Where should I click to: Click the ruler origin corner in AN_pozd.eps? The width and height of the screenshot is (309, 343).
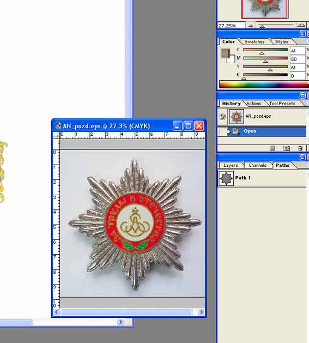click(x=57, y=135)
